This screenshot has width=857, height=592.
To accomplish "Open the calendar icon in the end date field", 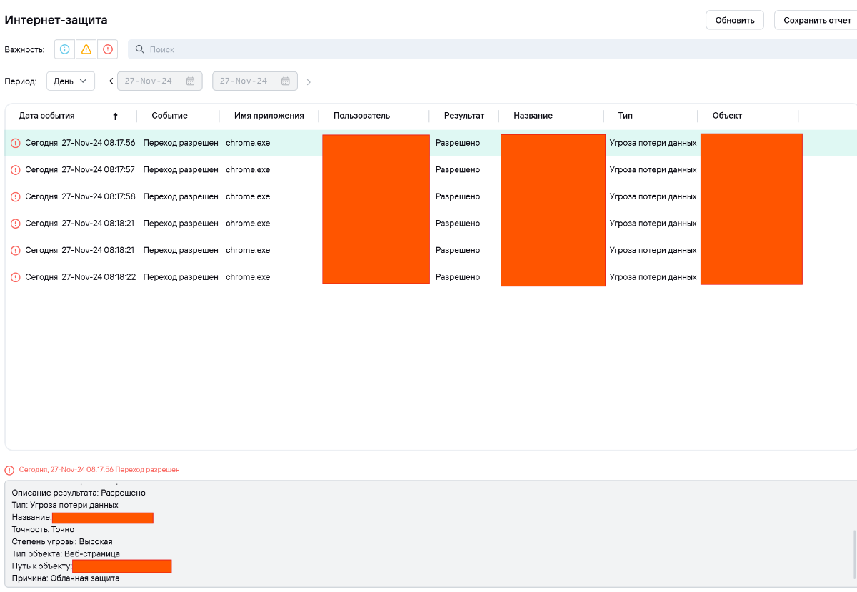I will (285, 81).
